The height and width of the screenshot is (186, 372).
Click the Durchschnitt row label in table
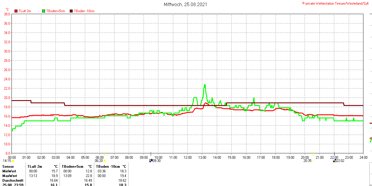tap(13, 180)
